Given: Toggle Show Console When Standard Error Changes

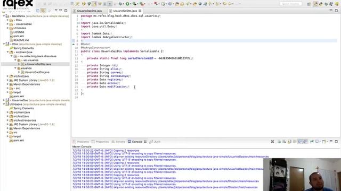Looking at the screenshot, I should (x=305, y=142).
